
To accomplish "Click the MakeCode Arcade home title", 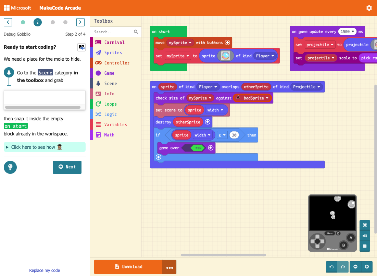I will coord(60,8).
